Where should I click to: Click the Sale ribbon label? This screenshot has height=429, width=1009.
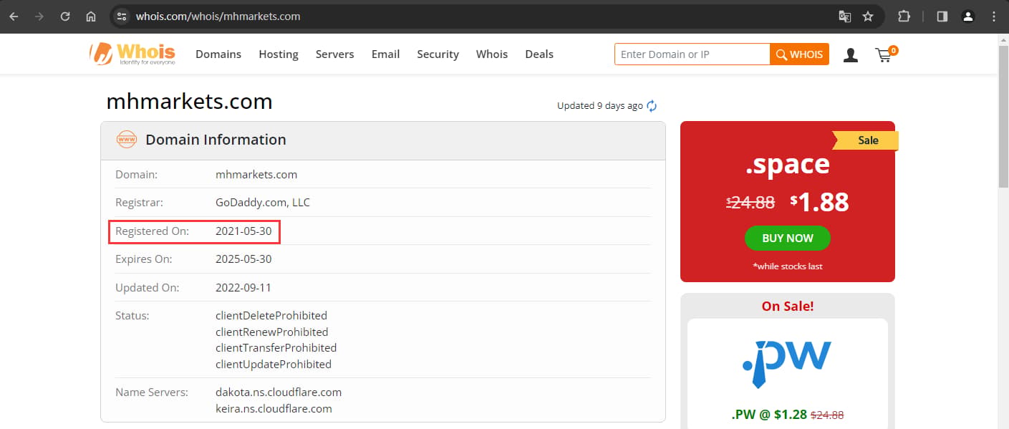tap(868, 140)
